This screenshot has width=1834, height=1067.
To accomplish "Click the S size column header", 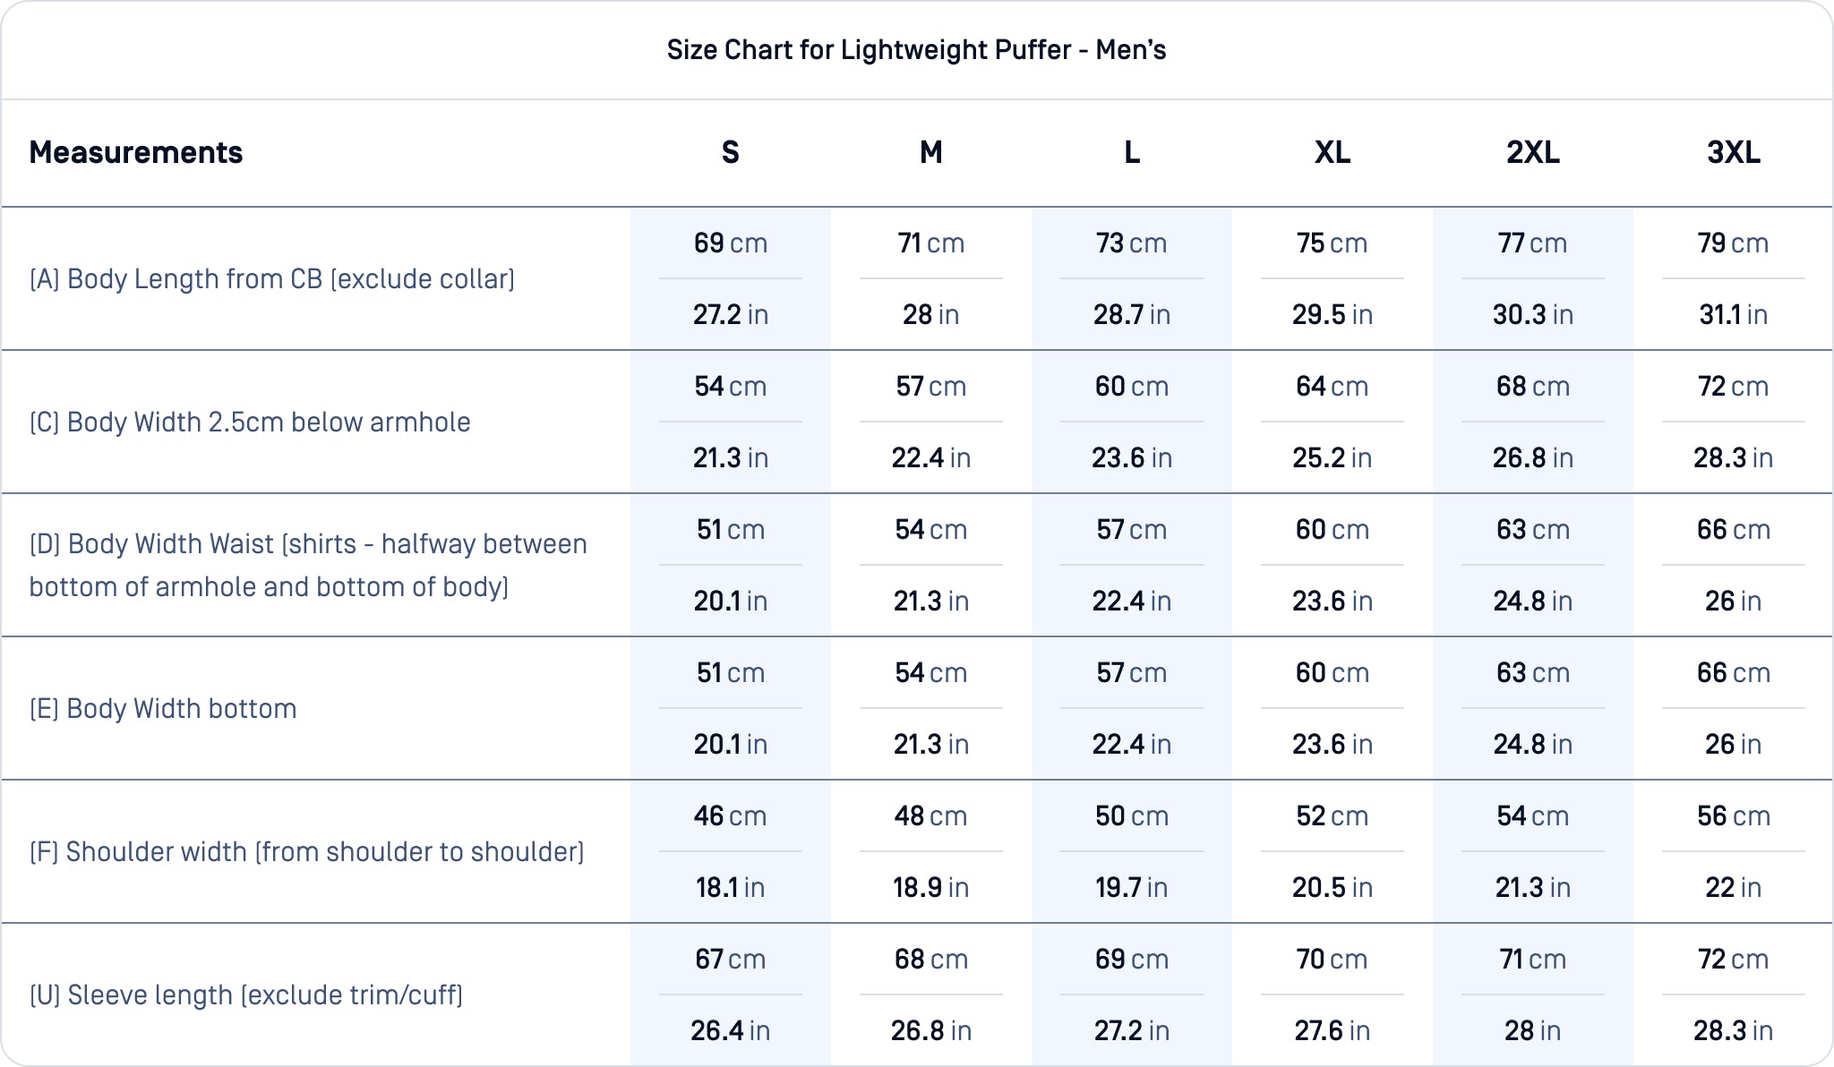I will click(x=731, y=153).
